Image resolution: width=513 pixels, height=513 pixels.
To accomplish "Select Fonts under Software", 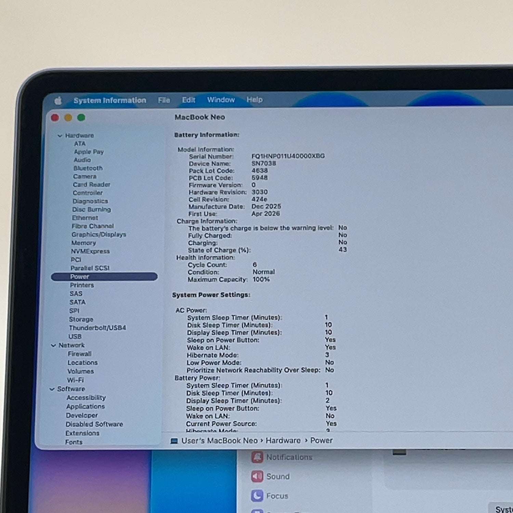I will tap(74, 442).
